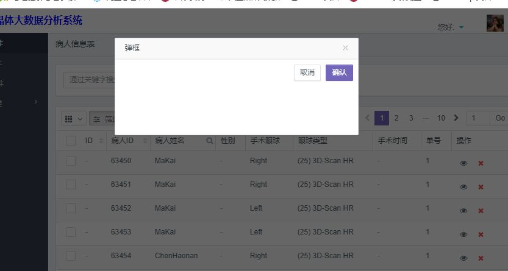Sort by the 病人ID column arrows
The image size is (508, 271).
tap(145, 141)
